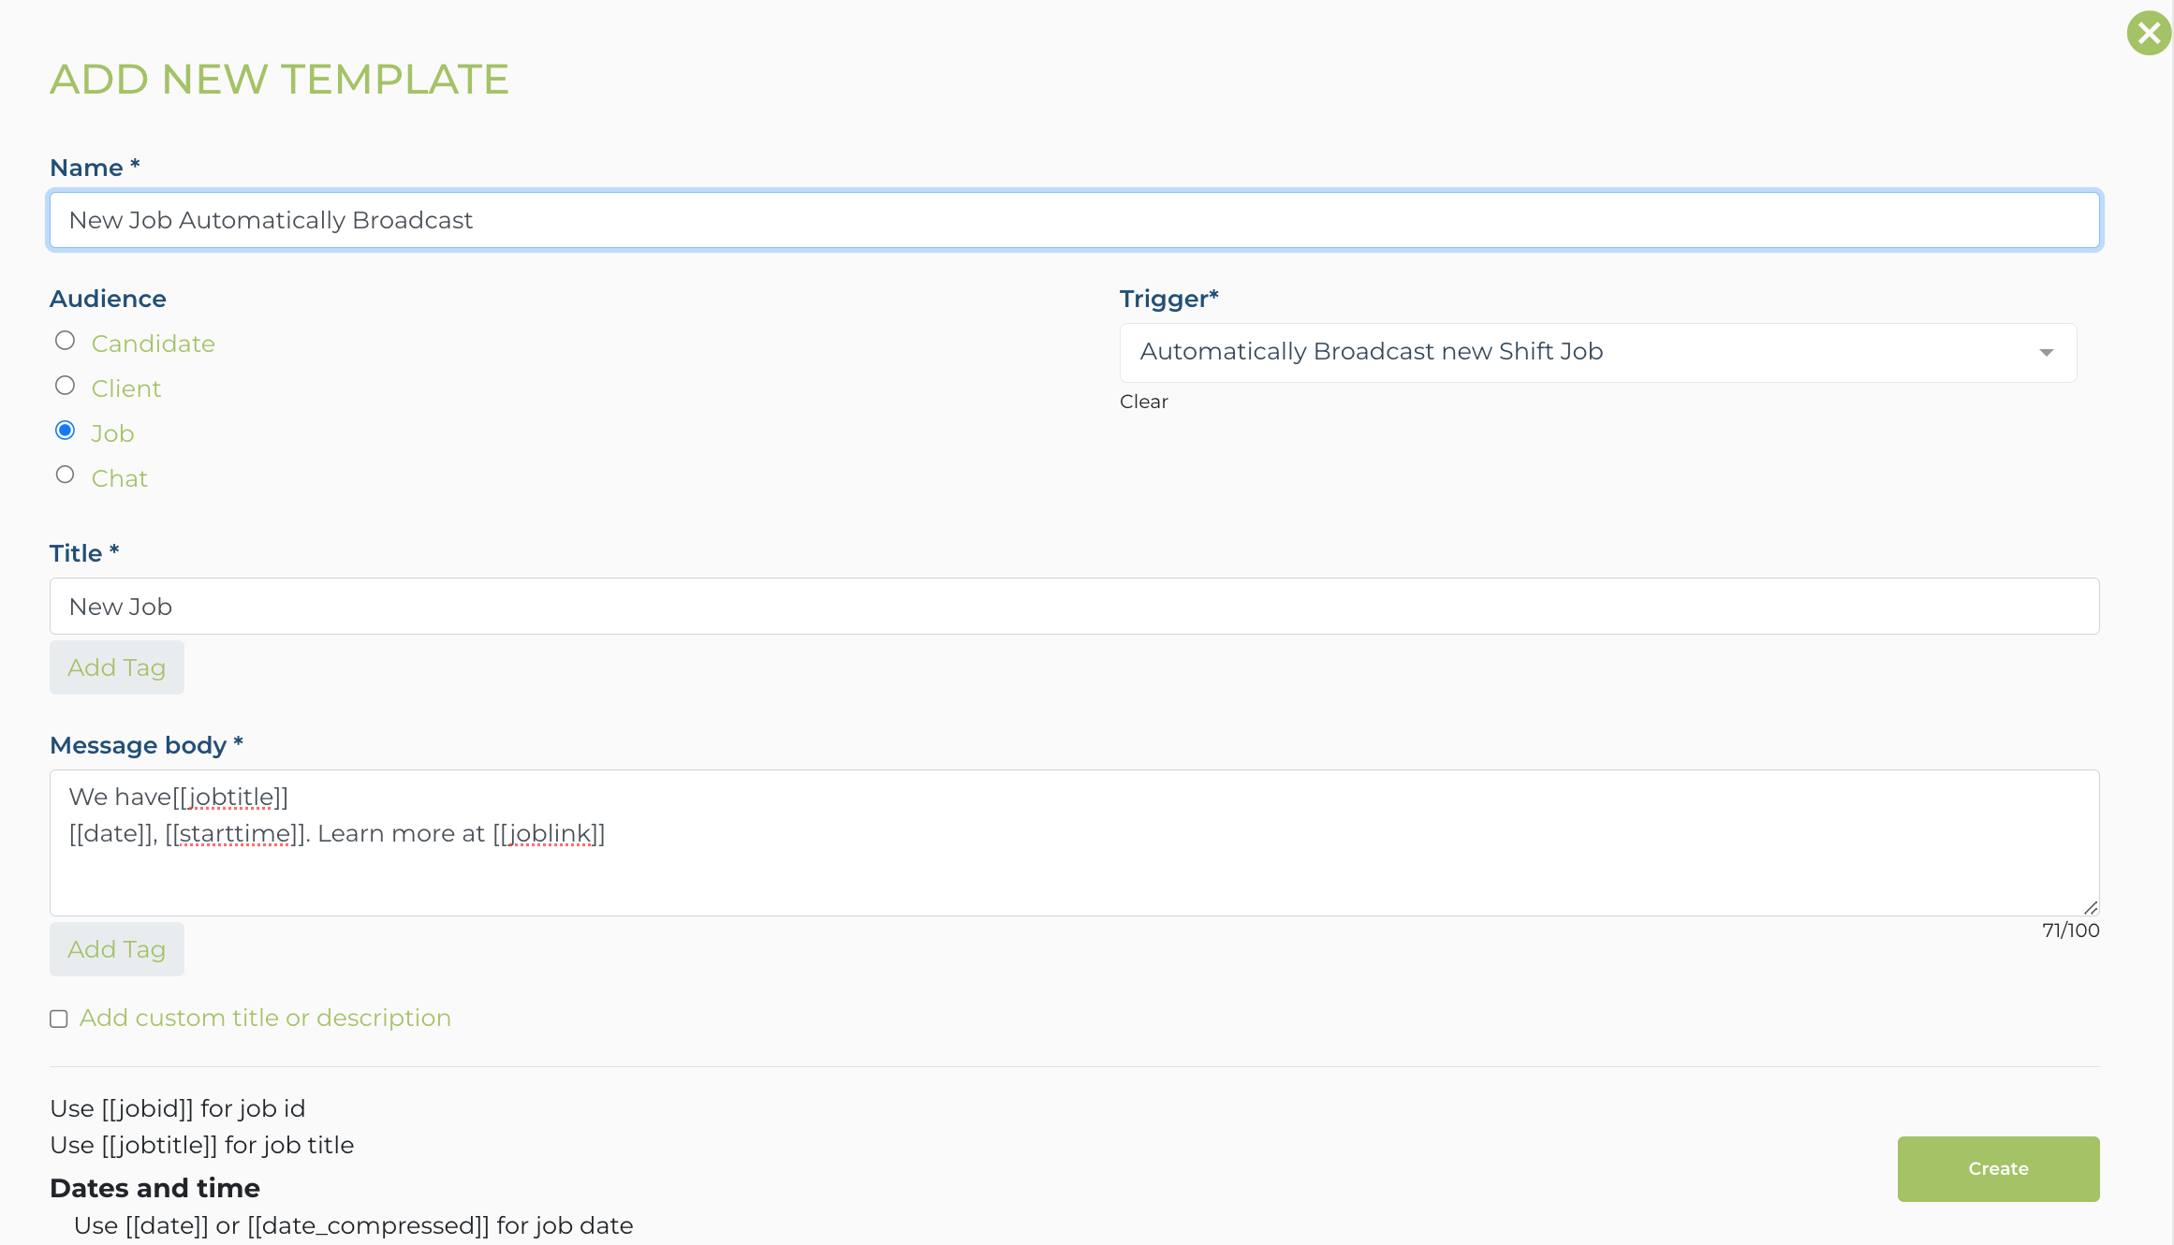Click the Client label text

[x=126, y=388]
